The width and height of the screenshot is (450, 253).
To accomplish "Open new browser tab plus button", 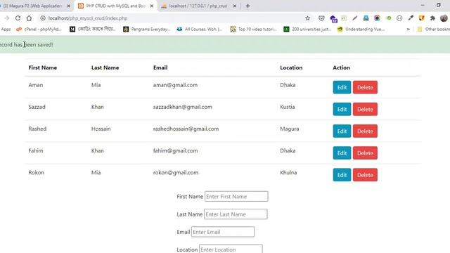I will pyautogui.click(x=248, y=6).
